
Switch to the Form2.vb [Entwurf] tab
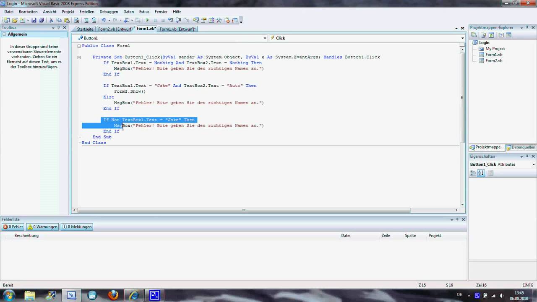(115, 29)
